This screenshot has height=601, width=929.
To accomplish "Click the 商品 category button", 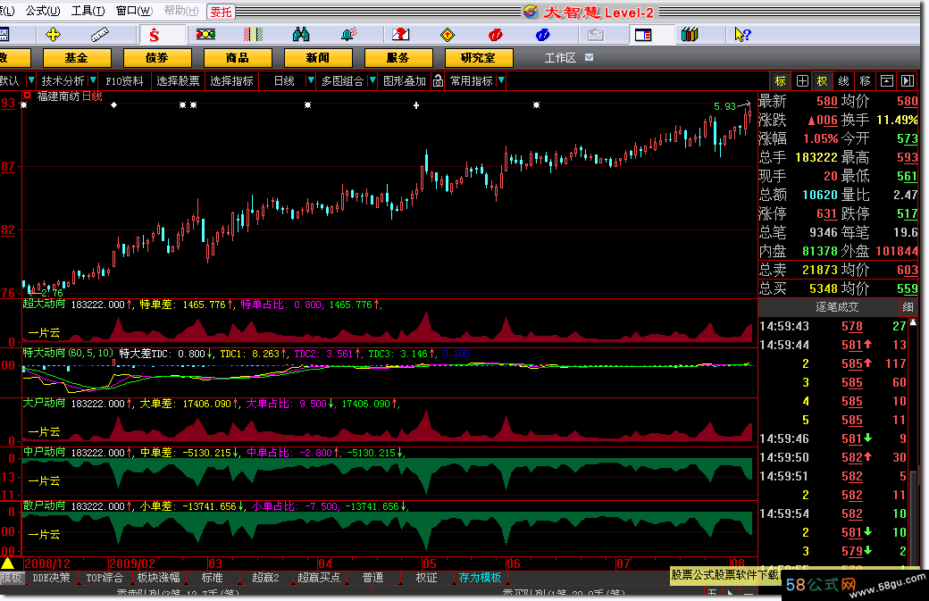I will click(237, 58).
